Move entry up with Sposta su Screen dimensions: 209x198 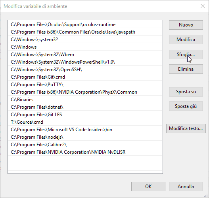click(x=186, y=92)
